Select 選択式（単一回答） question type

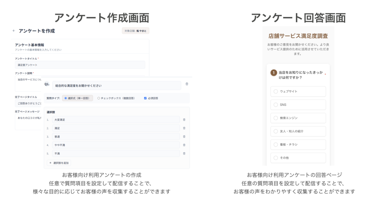[66, 98]
